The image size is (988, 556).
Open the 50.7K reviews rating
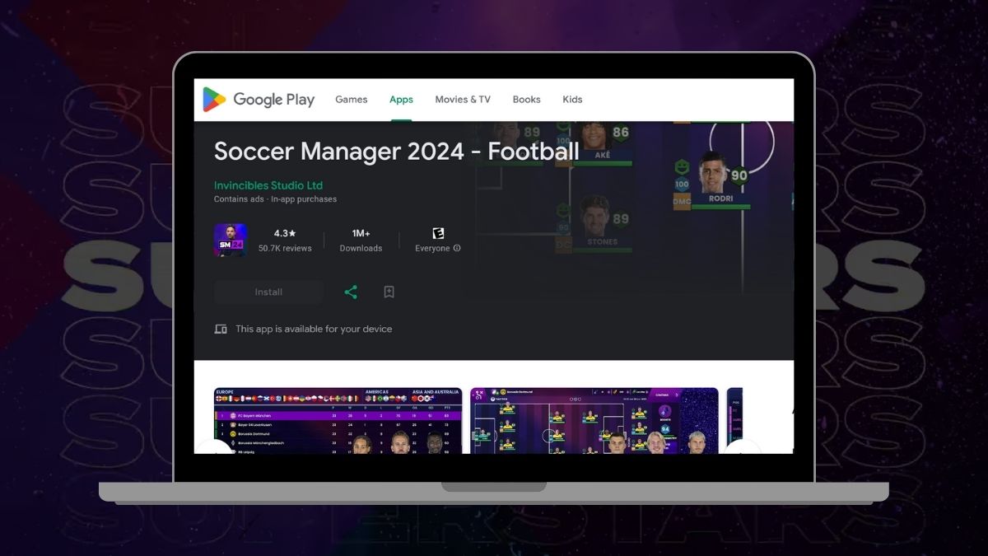coord(285,241)
